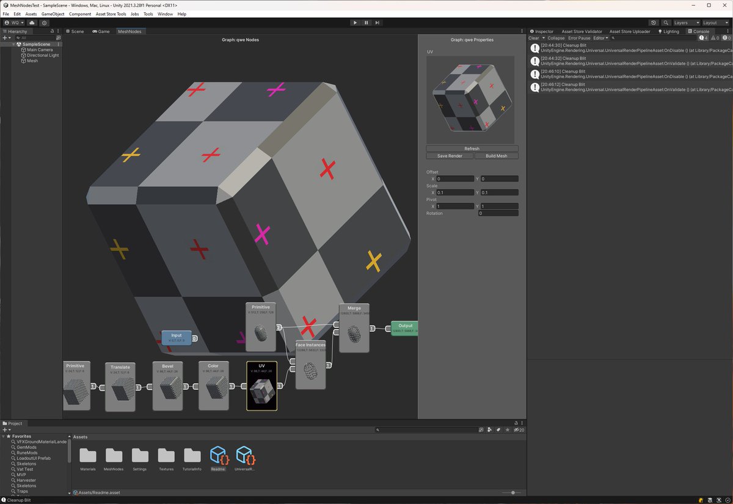Switch to the Inspector tab
The height and width of the screenshot is (504, 733).
[541, 31]
